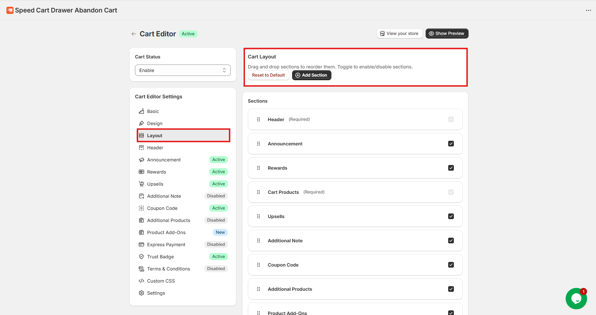Toggle the Additional Note section checkbox
The image size is (596, 315).
(x=451, y=241)
